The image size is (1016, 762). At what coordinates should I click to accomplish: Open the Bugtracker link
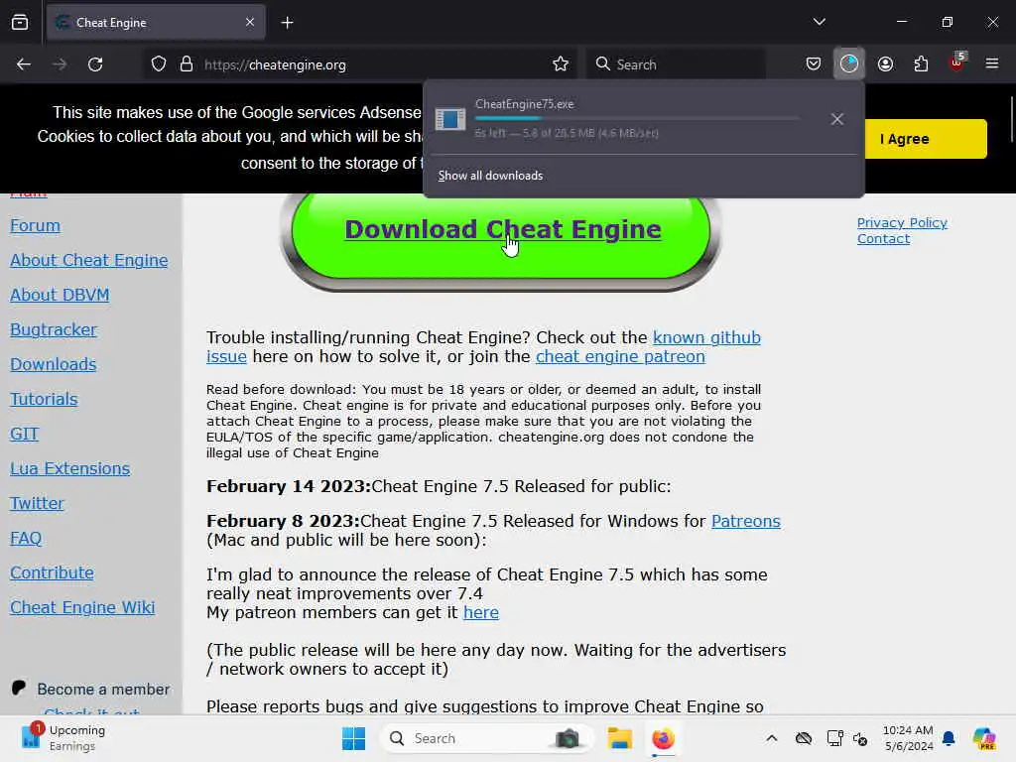click(x=54, y=329)
